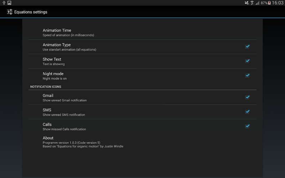Tap the Justin Windle credit line
The image size is (285, 178).
coord(83,146)
